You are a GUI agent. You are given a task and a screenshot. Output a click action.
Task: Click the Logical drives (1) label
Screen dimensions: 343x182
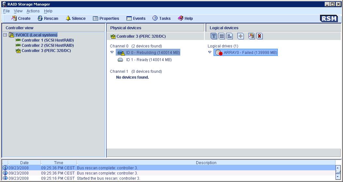tap(223, 46)
